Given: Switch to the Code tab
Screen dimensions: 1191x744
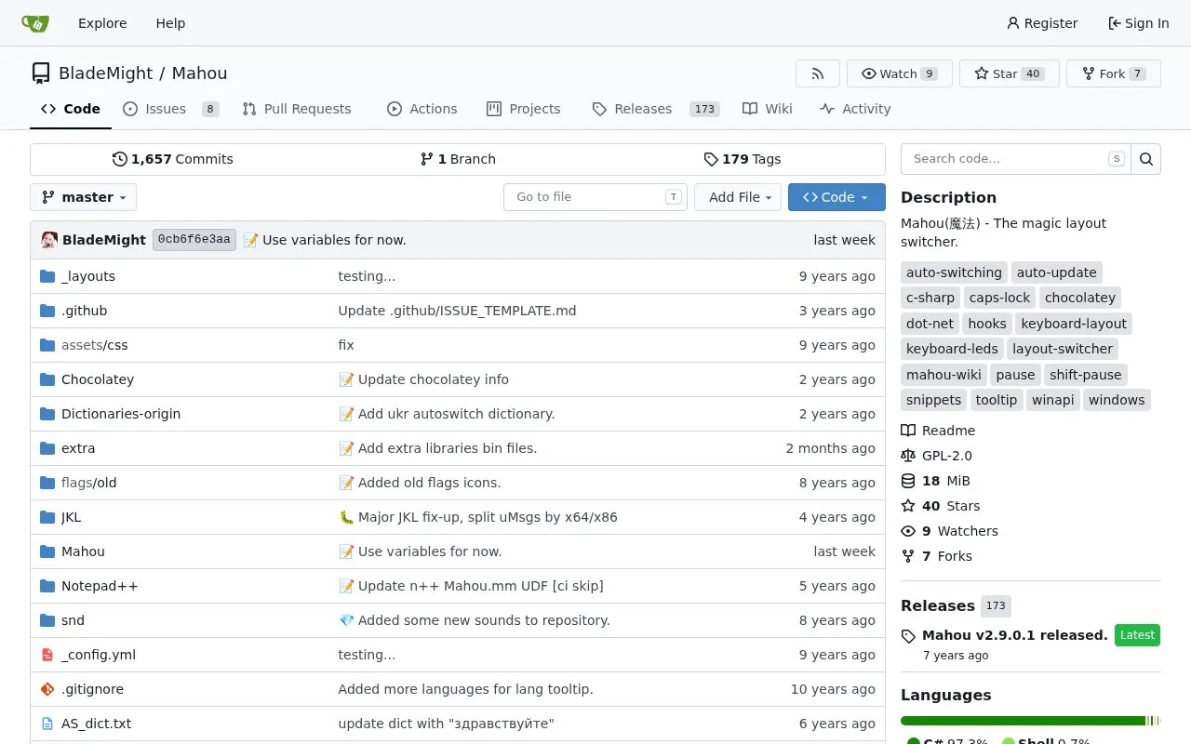Looking at the screenshot, I should point(71,109).
